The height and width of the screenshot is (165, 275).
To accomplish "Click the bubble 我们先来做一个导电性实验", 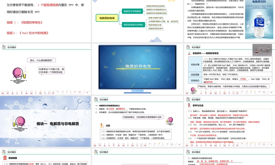I will 51,70.
